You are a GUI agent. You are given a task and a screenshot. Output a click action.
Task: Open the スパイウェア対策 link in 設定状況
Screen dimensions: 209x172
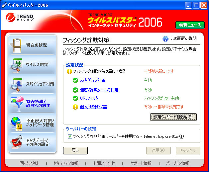(x=93, y=80)
